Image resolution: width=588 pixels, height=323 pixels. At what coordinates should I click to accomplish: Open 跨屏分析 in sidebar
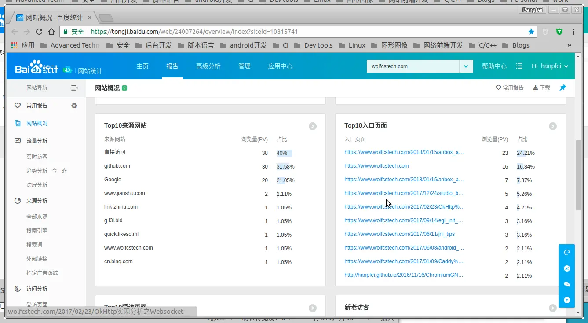click(37, 185)
